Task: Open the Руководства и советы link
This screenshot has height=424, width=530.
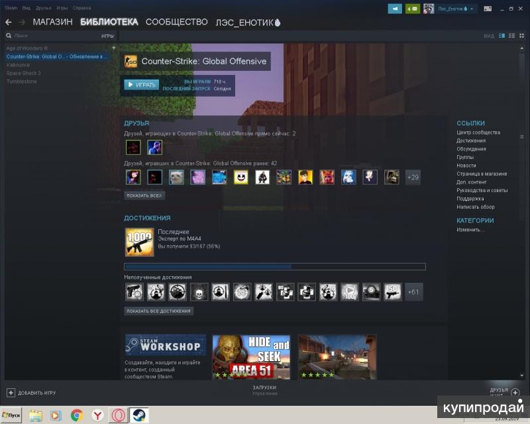Action: click(482, 190)
